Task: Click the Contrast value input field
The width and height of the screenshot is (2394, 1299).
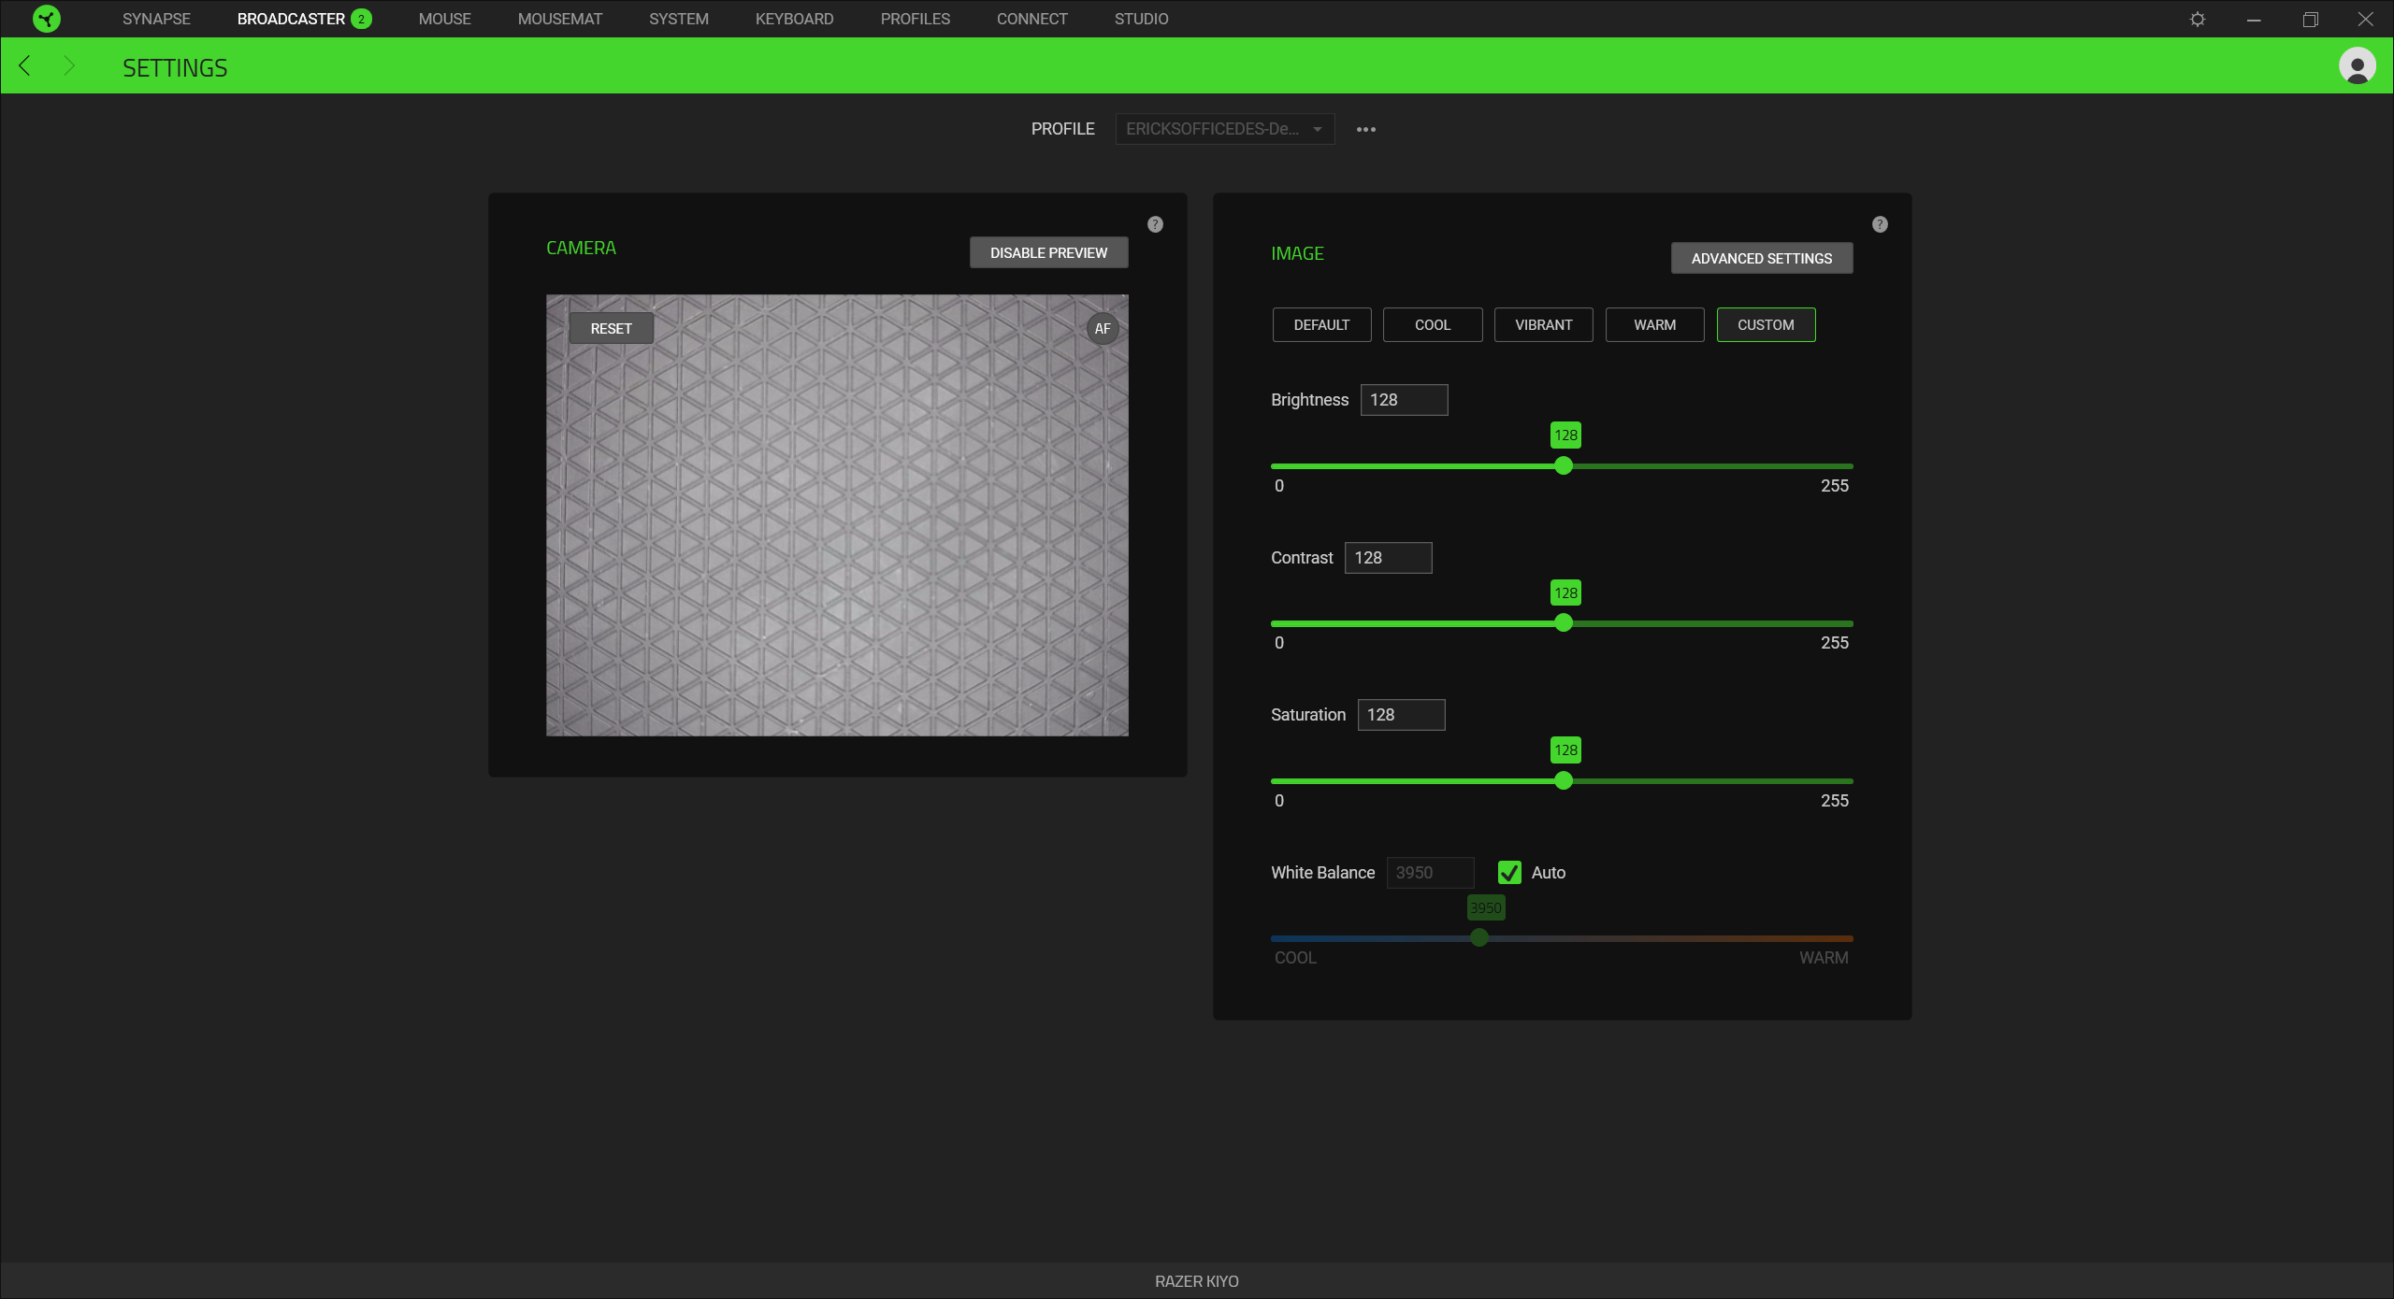Action: tap(1388, 558)
